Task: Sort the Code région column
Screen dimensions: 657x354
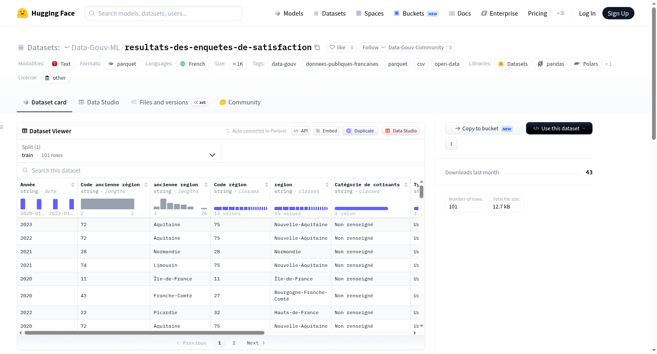Action: click(x=266, y=185)
